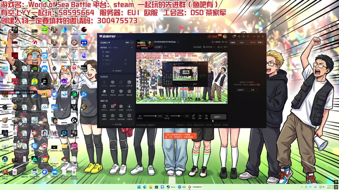Image resolution: width=339 pixels, height=190 pixels.
Task: Open the green KOOK desktop icon
Action: (x=44, y=30)
